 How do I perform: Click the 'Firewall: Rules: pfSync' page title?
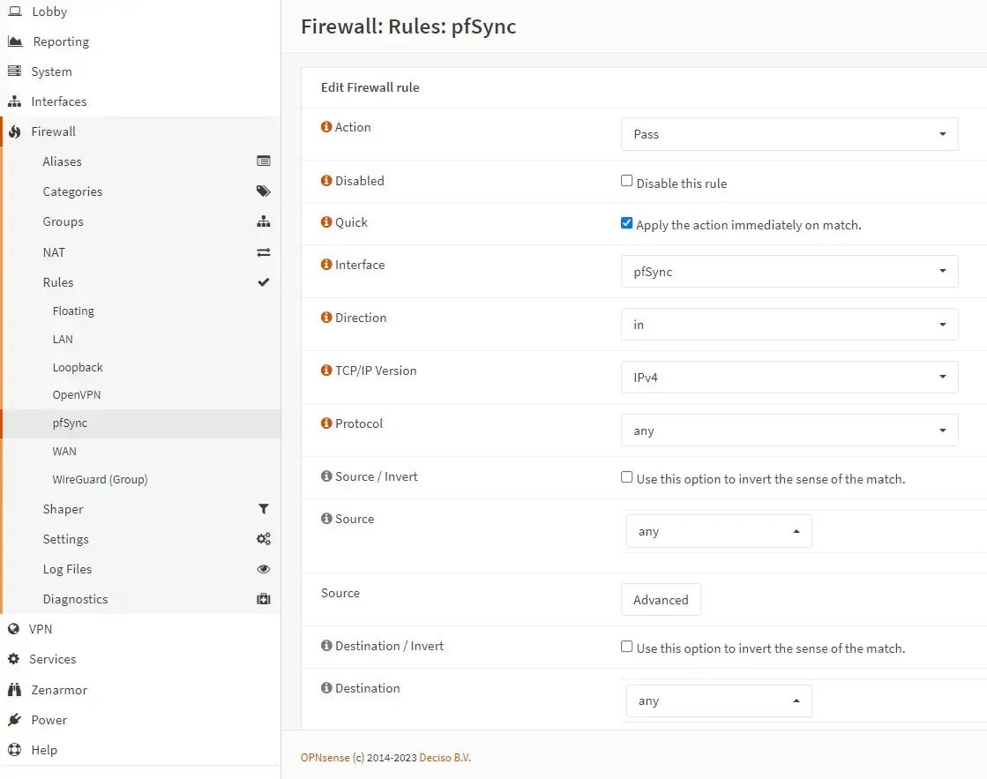coord(408,26)
